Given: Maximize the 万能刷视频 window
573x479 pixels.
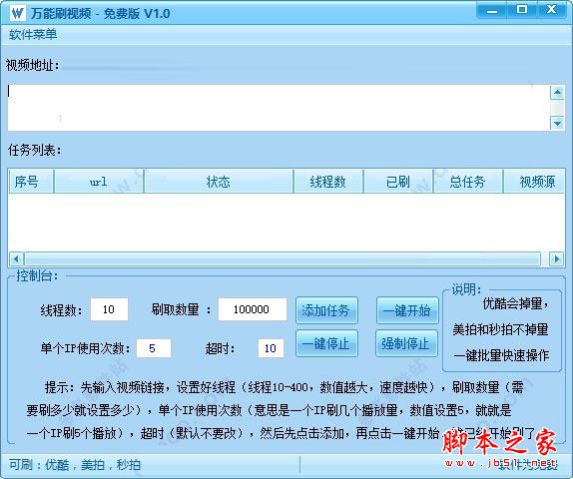Looking at the screenshot, I should tap(522, 10).
